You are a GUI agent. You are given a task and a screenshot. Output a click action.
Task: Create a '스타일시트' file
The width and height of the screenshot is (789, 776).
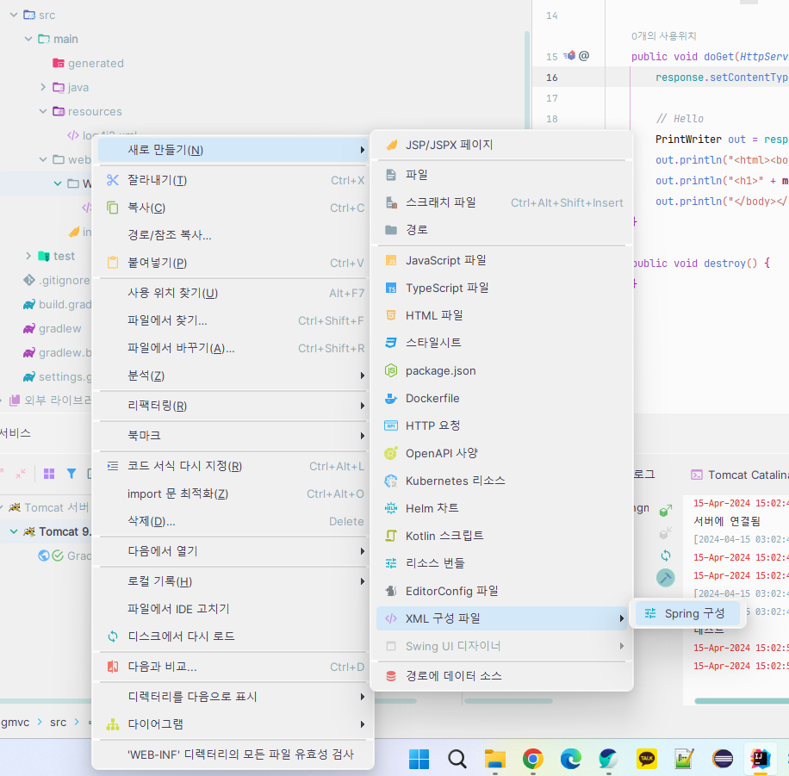501,343
